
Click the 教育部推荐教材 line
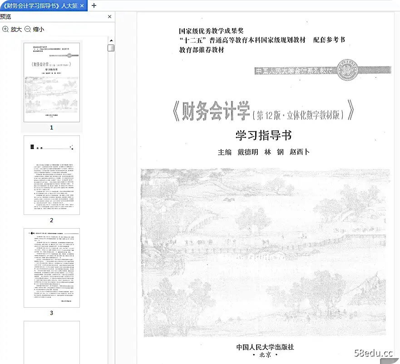pos(202,50)
